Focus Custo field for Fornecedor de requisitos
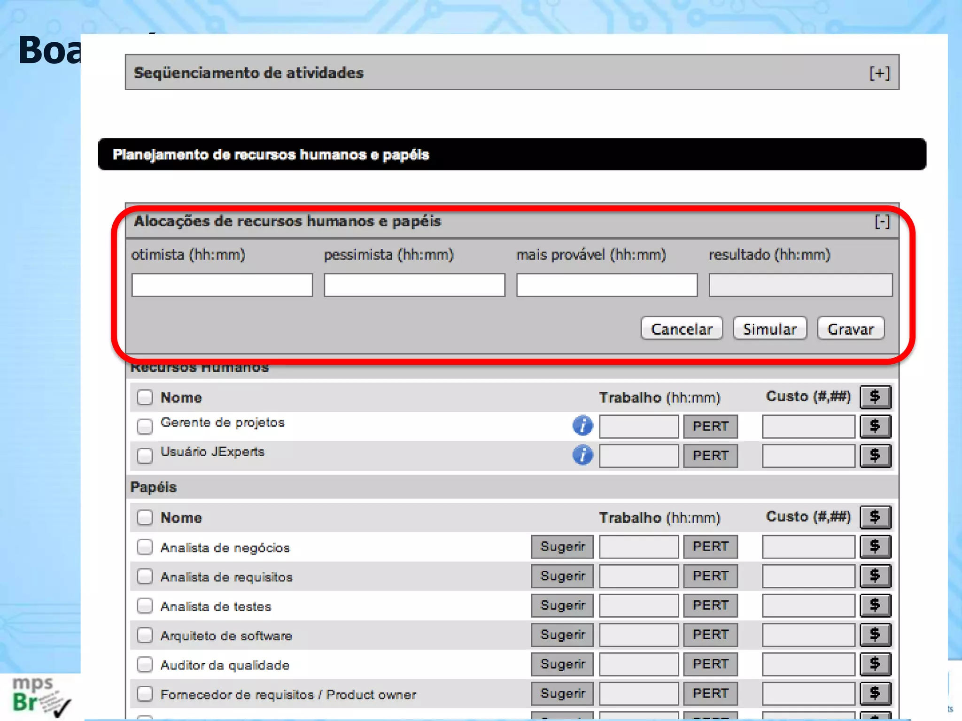This screenshot has width=962, height=721. point(808,693)
